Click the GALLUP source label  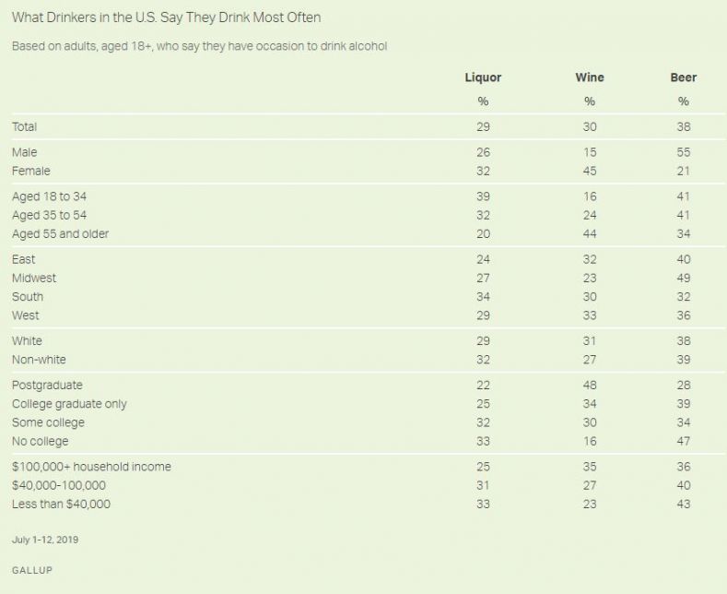coord(31,570)
